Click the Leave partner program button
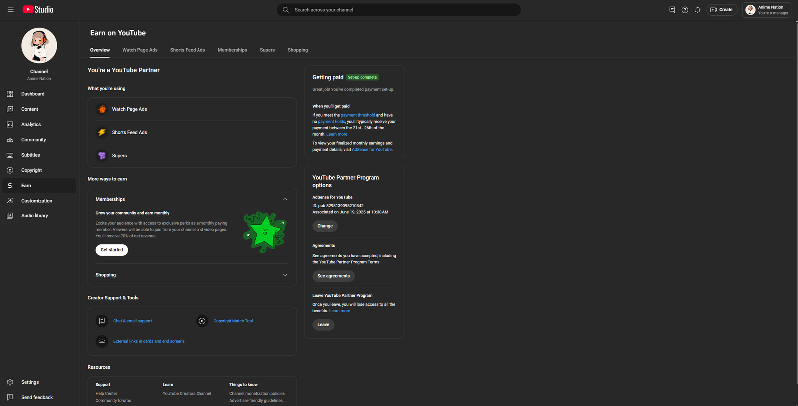 click(323, 325)
